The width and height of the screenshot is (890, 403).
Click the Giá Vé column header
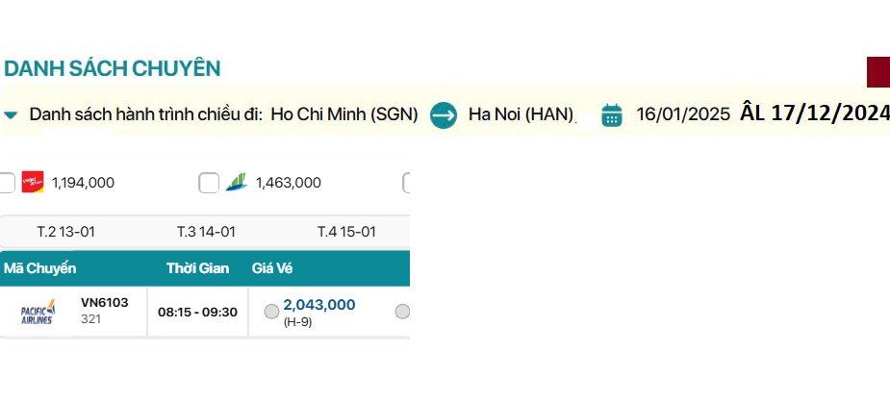click(x=271, y=268)
